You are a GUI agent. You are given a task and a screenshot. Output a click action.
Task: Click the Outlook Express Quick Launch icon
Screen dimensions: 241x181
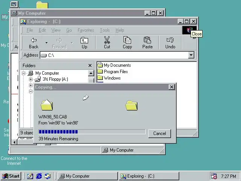(47, 176)
